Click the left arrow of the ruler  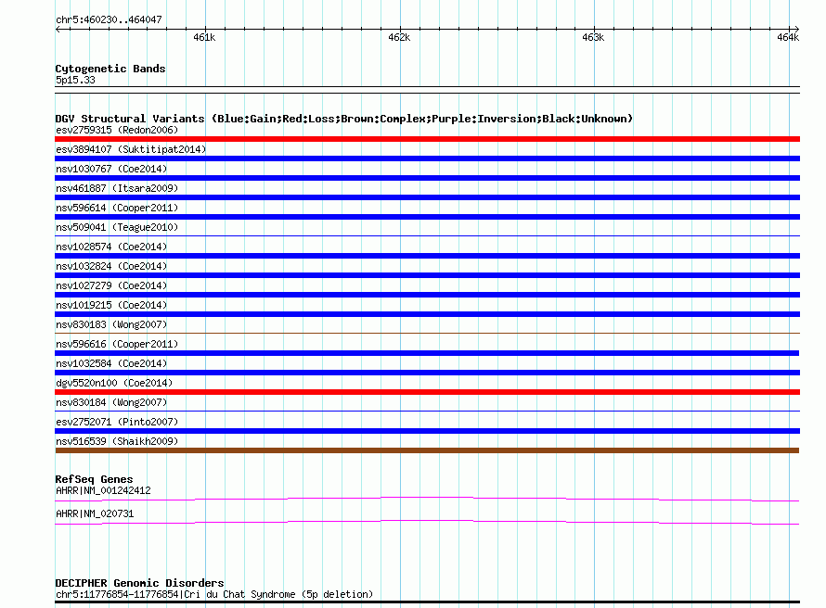coord(58,29)
